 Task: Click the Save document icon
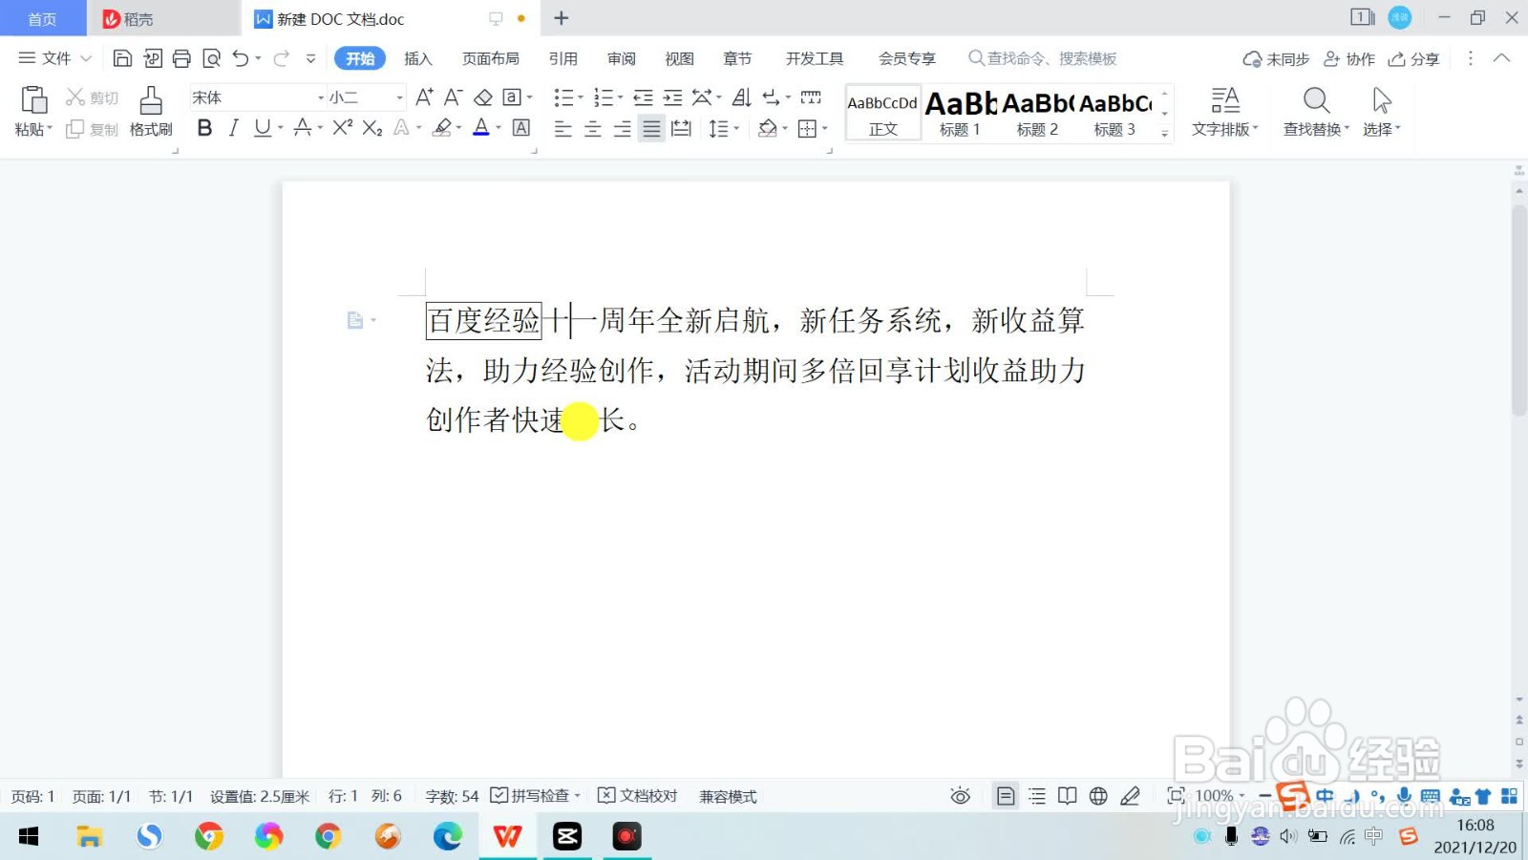pos(122,58)
